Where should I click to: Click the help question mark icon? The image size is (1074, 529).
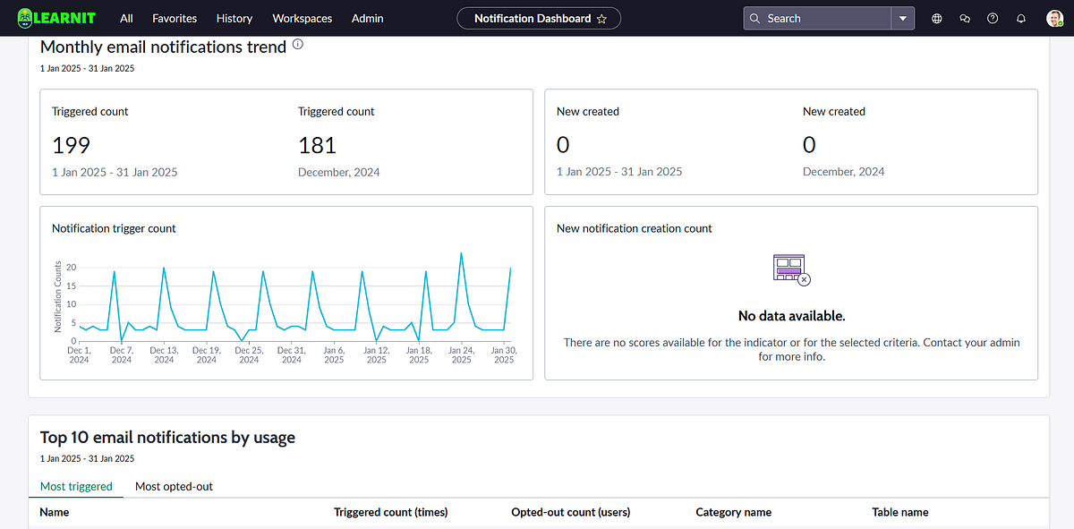pos(993,18)
